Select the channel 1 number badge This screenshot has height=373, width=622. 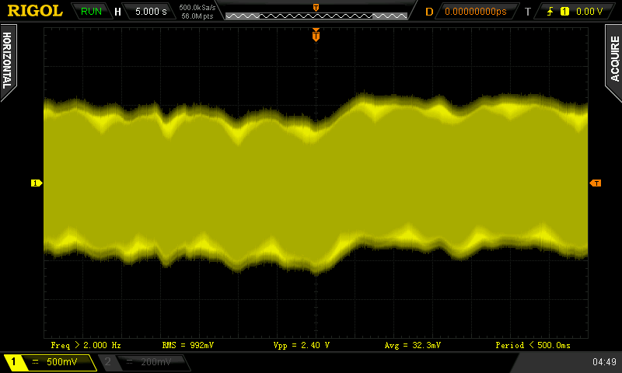[x=13, y=361]
